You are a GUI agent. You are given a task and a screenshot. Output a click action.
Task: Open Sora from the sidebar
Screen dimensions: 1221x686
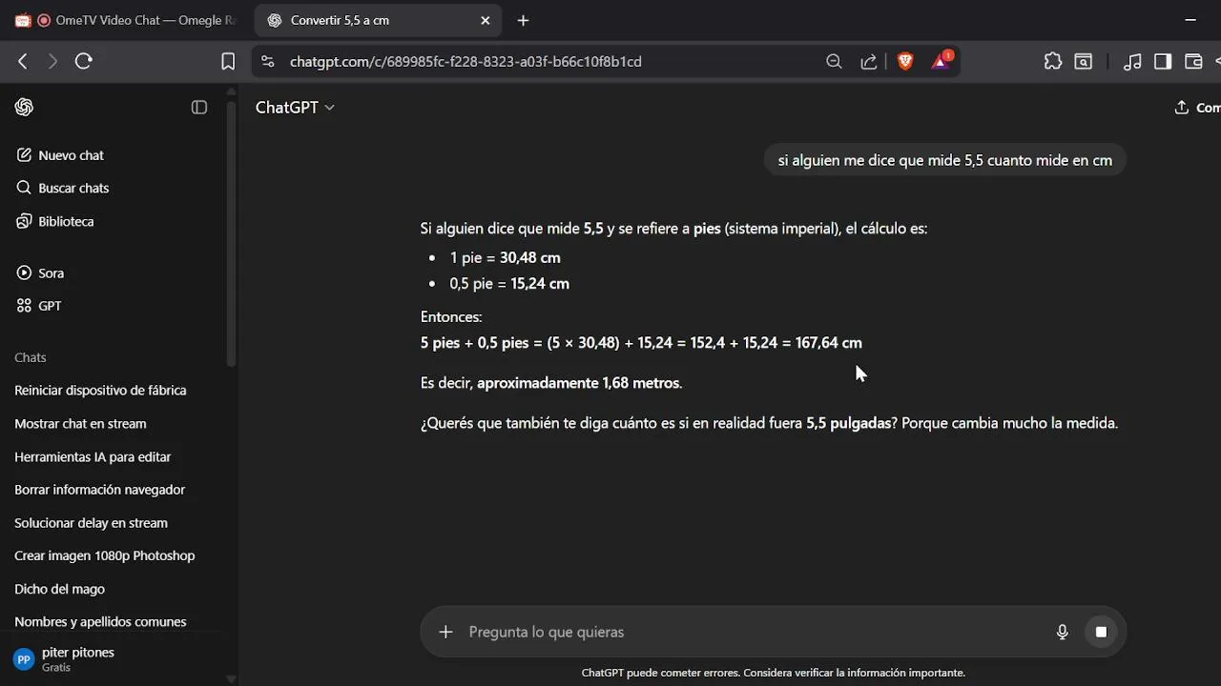click(40, 273)
